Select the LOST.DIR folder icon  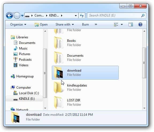(59, 102)
